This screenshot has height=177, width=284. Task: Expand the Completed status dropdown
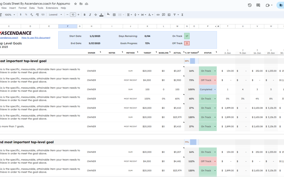215,89
